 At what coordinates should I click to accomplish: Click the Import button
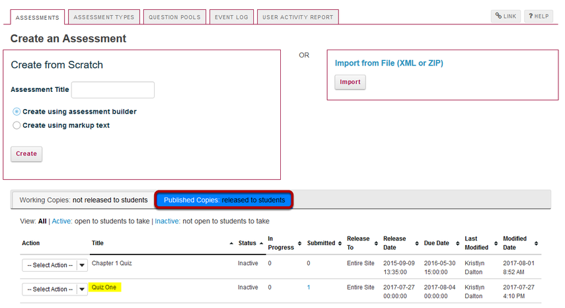coord(350,82)
